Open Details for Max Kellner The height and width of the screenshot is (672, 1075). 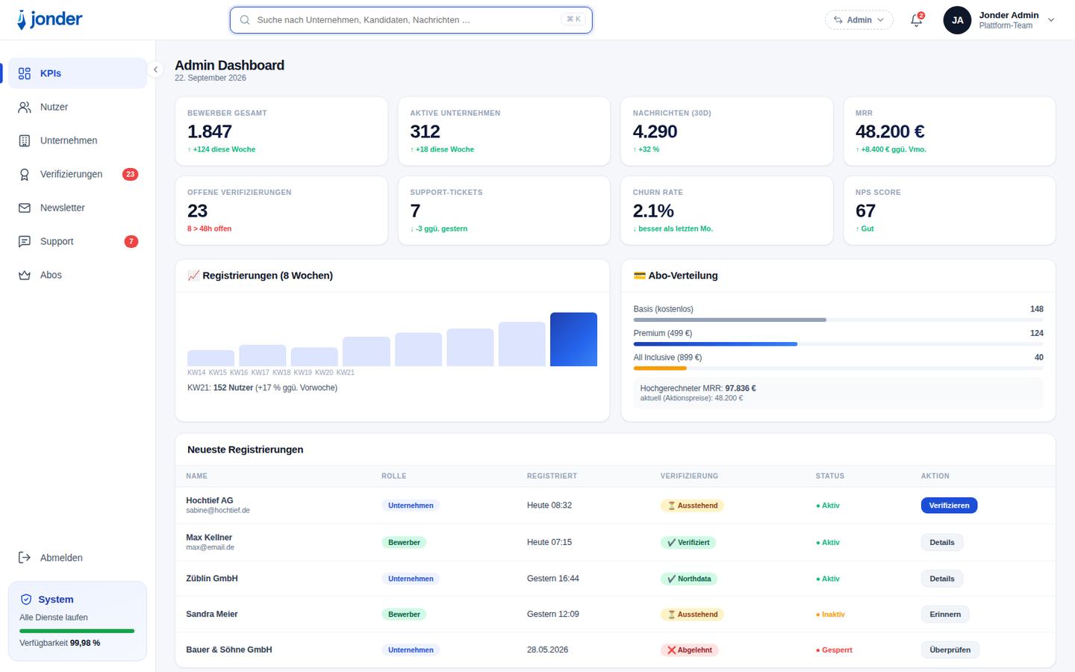click(942, 543)
